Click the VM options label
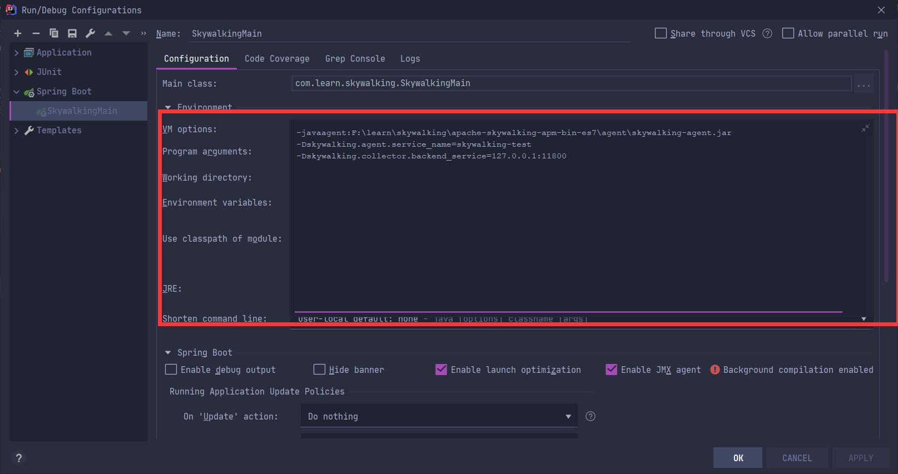This screenshot has height=474, width=898. 190,129
